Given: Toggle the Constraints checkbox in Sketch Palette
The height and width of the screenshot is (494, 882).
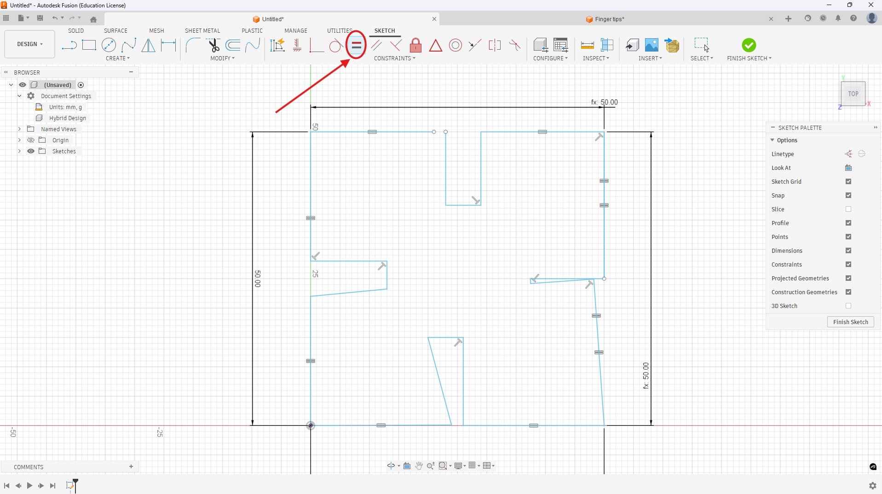Looking at the screenshot, I should pyautogui.click(x=848, y=264).
